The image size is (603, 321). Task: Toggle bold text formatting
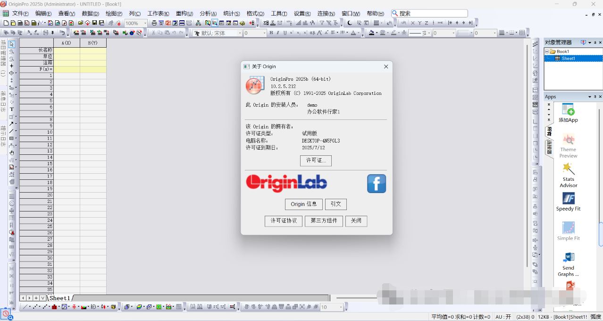[271, 33]
